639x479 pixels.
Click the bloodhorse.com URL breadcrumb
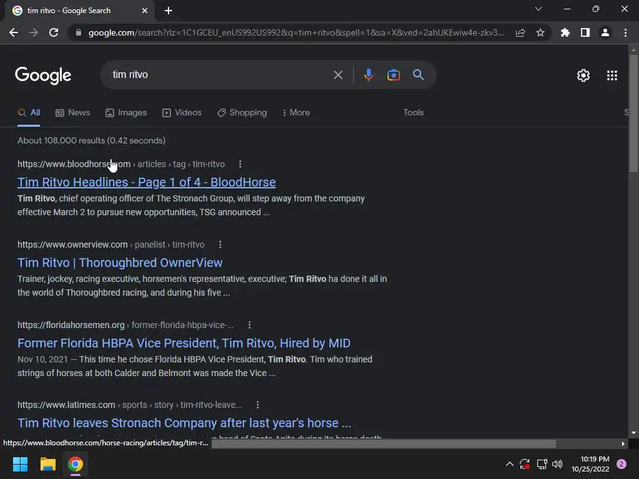tap(121, 164)
